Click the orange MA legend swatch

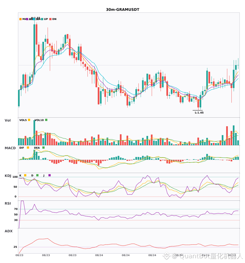pos(20,19)
